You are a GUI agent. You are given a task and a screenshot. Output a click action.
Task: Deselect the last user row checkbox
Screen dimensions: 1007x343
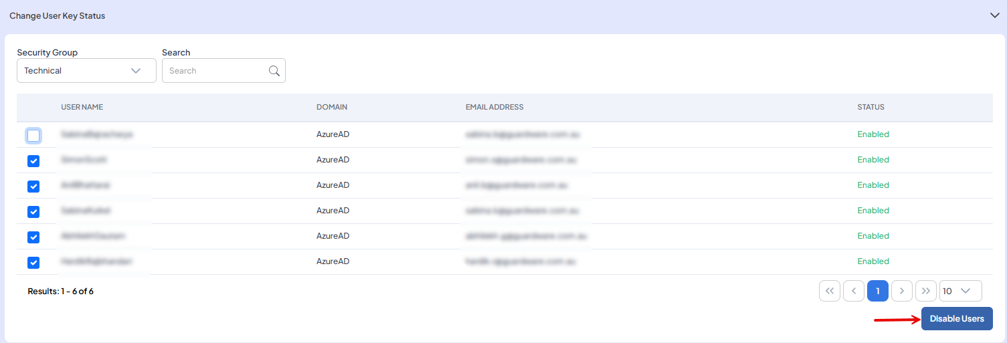click(33, 263)
